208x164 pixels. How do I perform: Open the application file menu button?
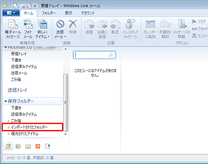(11, 13)
